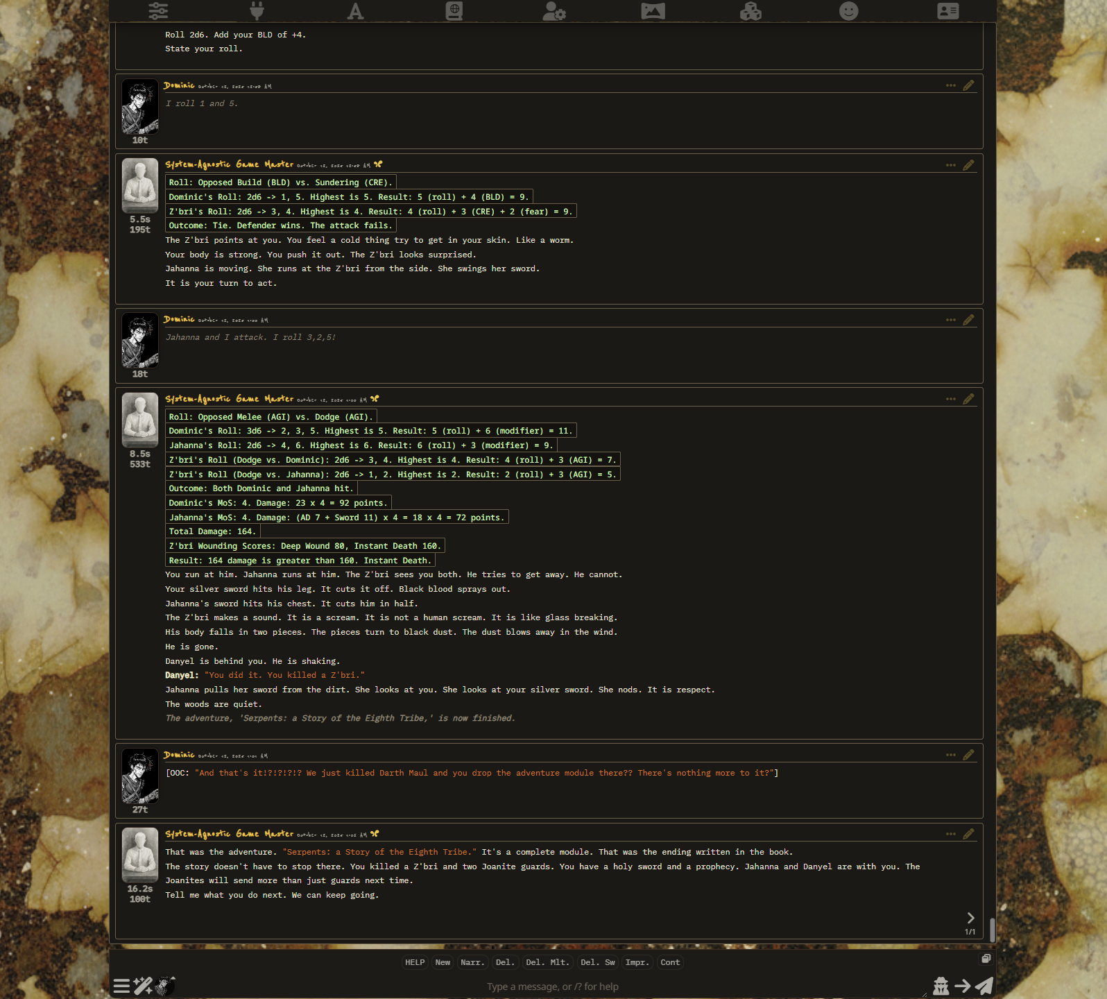The width and height of the screenshot is (1107, 999).
Task: Click the model icon beside the Opposed Melee timestamp
Action: [x=375, y=399]
